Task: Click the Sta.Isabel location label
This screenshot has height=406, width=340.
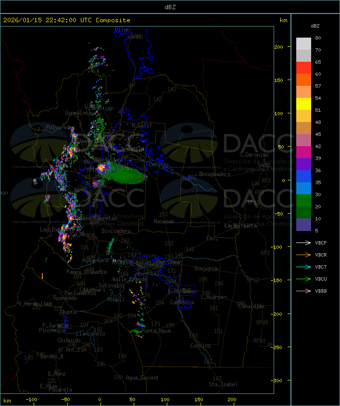Action: click(x=223, y=384)
